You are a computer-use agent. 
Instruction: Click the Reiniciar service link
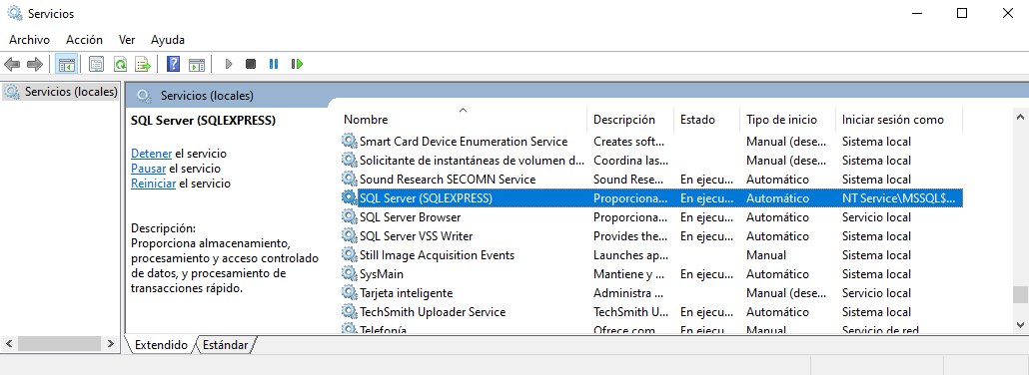click(154, 184)
